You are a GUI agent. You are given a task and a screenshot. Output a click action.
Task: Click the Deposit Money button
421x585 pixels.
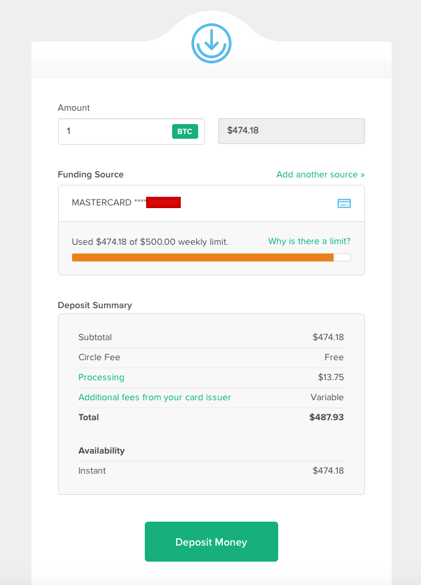point(212,542)
